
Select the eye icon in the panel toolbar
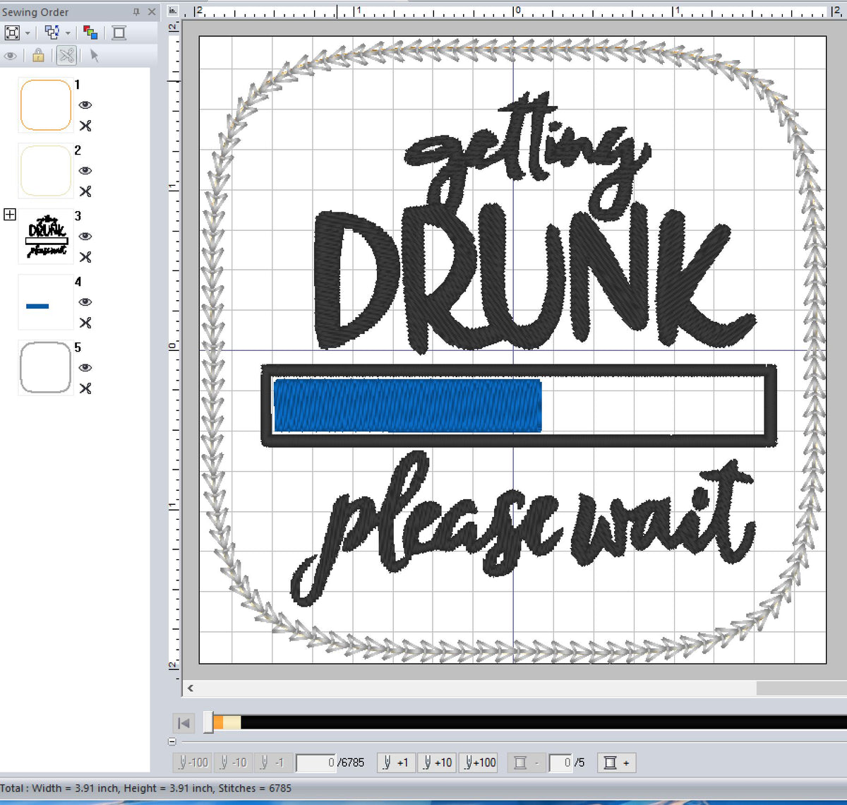point(11,56)
